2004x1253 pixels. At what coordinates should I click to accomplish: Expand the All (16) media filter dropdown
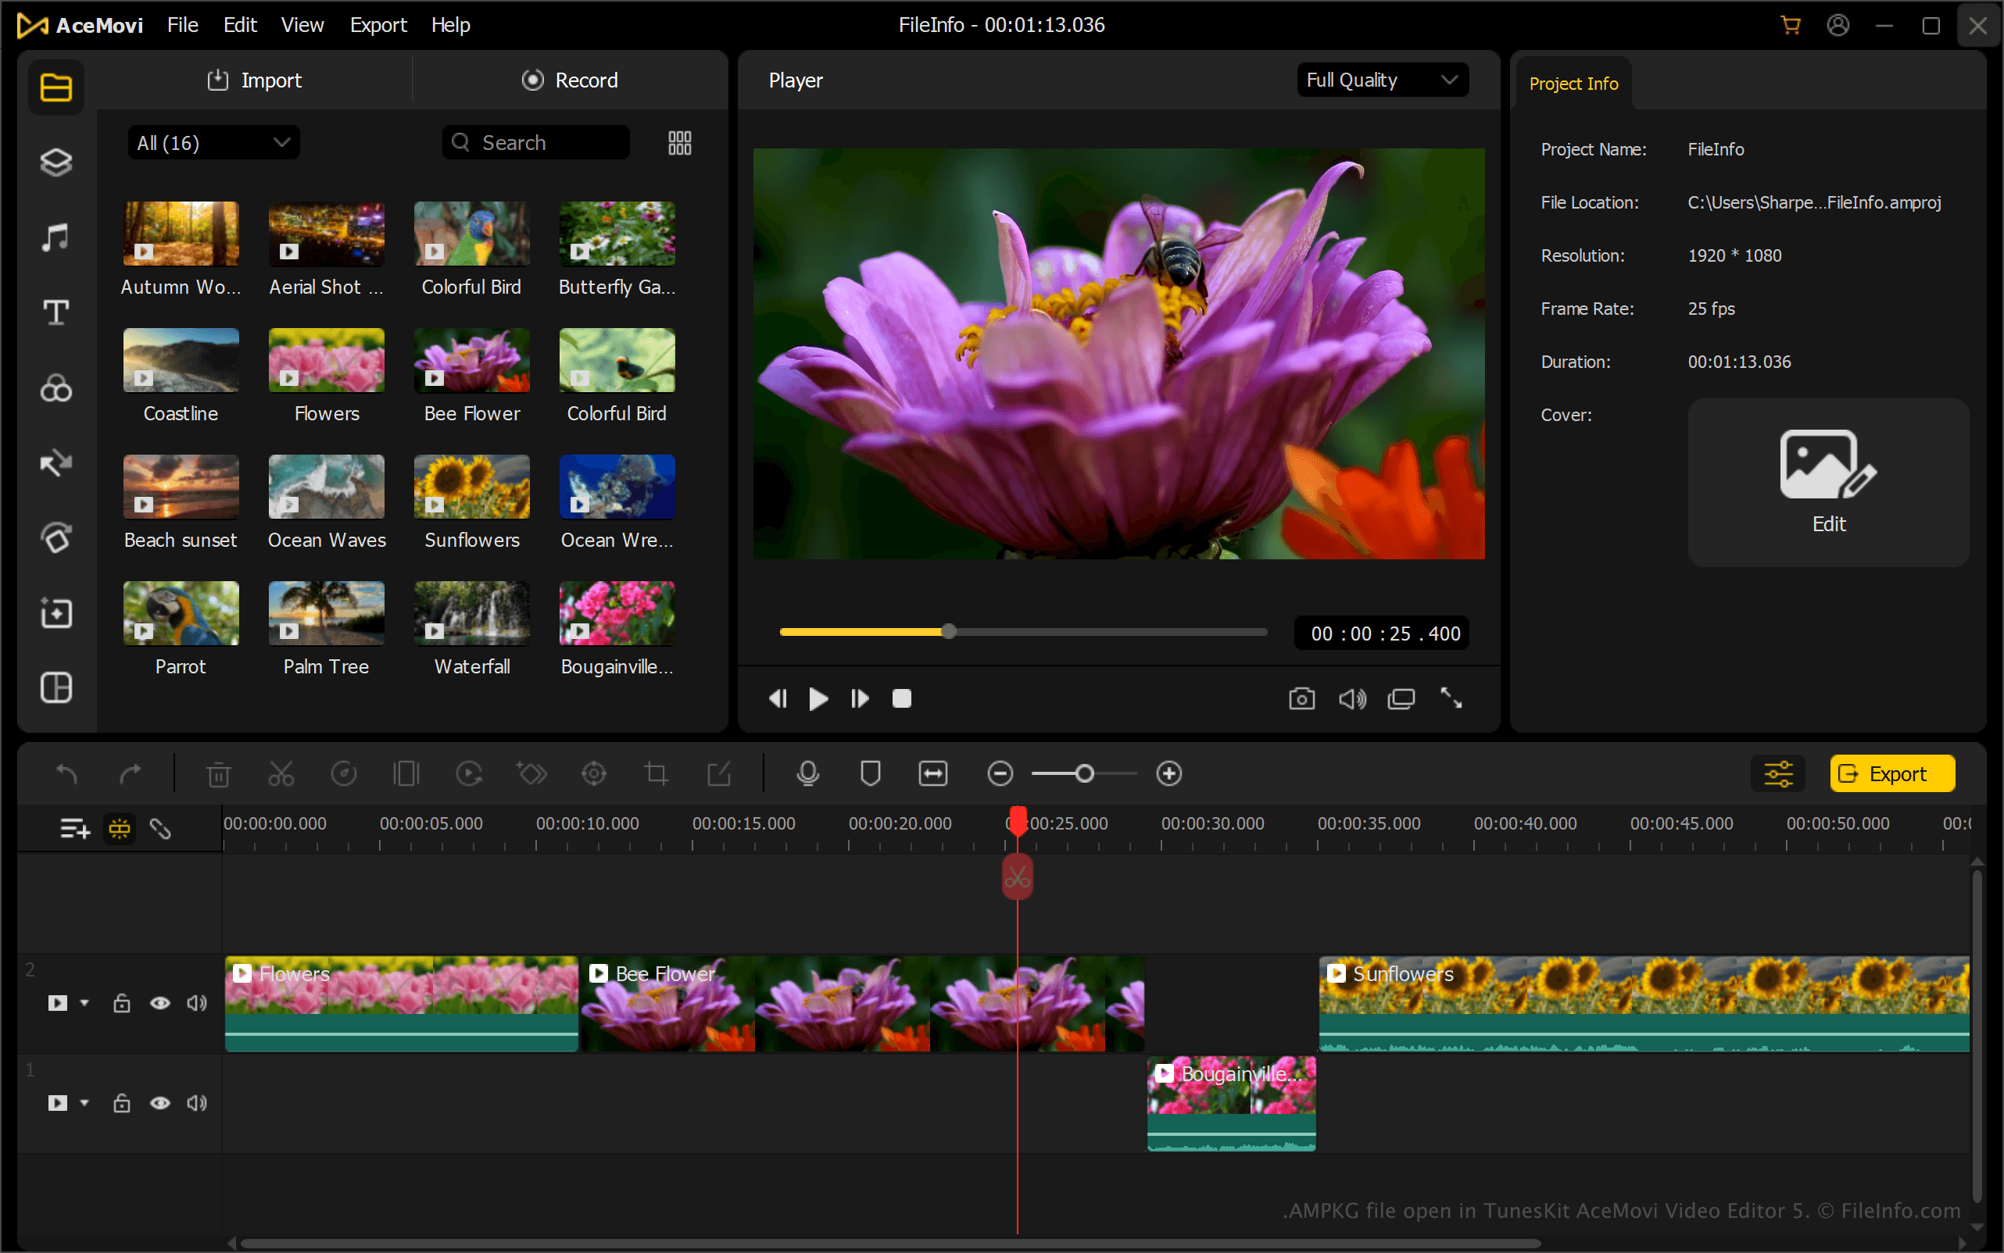213,142
